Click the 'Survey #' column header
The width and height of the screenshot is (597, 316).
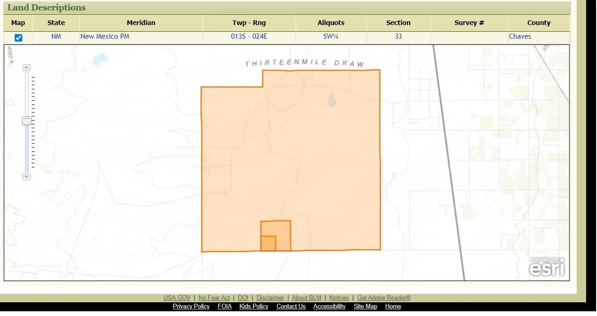point(469,23)
